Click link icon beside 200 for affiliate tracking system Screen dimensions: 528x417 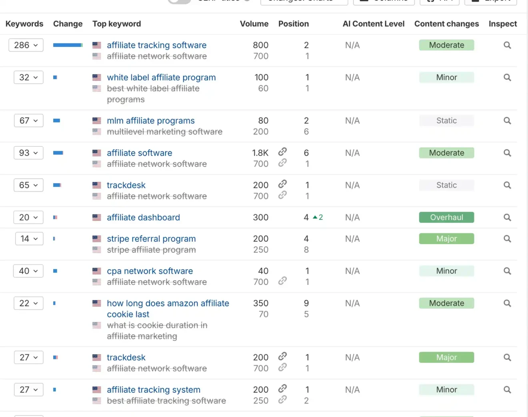coord(282,388)
